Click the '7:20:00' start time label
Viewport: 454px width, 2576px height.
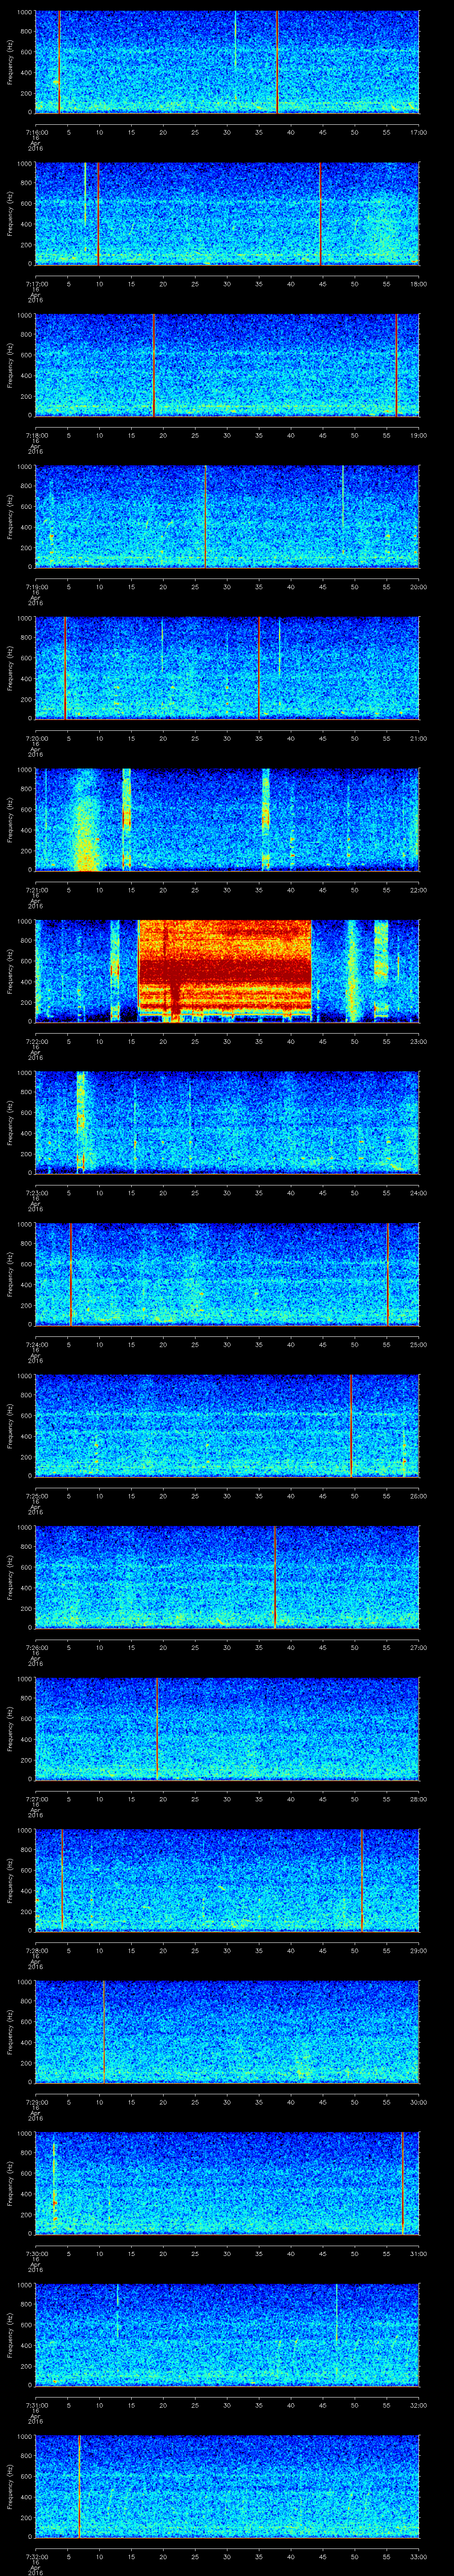point(36,738)
